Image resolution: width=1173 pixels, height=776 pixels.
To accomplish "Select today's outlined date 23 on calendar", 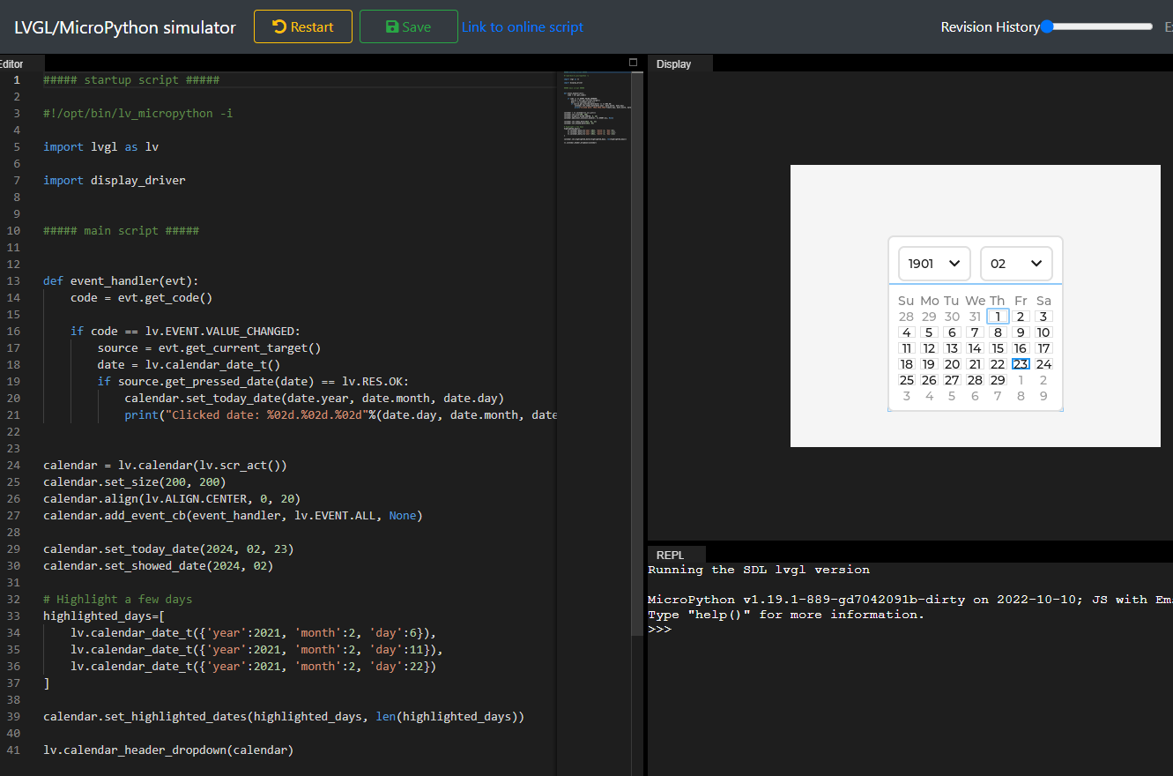I will [x=1021, y=363].
